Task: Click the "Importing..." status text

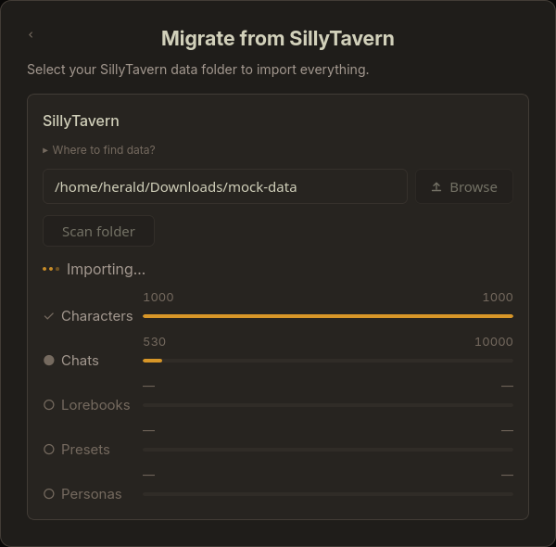Action: [x=106, y=269]
